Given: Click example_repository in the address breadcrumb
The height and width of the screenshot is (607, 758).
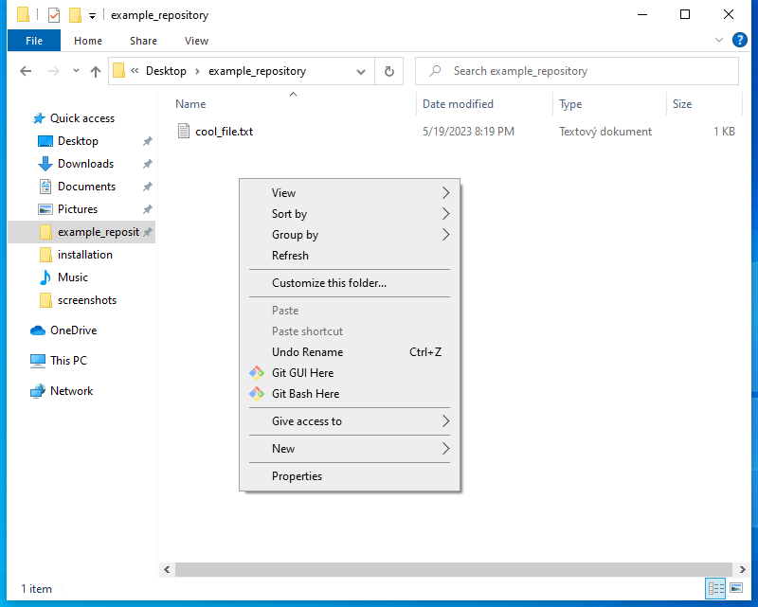Looking at the screenshot, I should (257, 71).
